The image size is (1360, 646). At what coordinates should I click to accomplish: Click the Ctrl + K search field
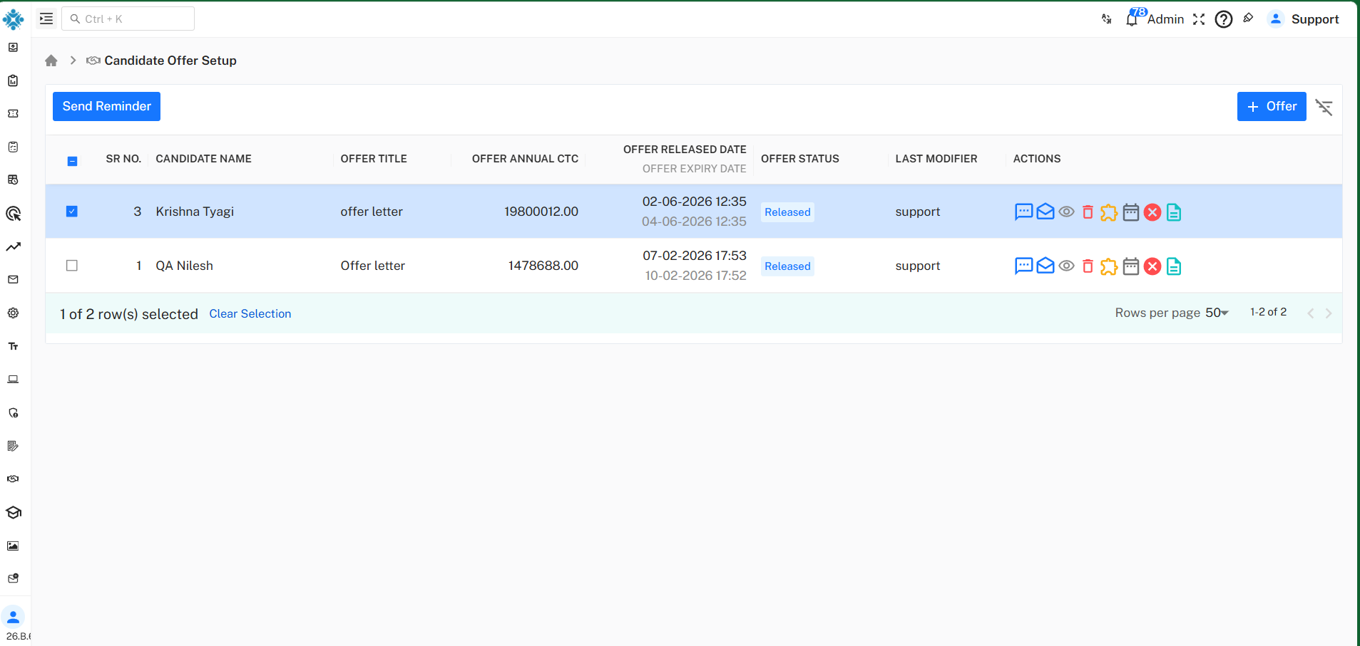(128, 19)
